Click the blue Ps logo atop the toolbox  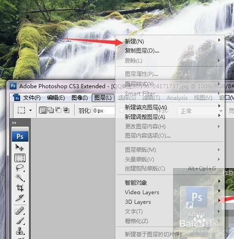pyautogui.click(x=20, y=136)
